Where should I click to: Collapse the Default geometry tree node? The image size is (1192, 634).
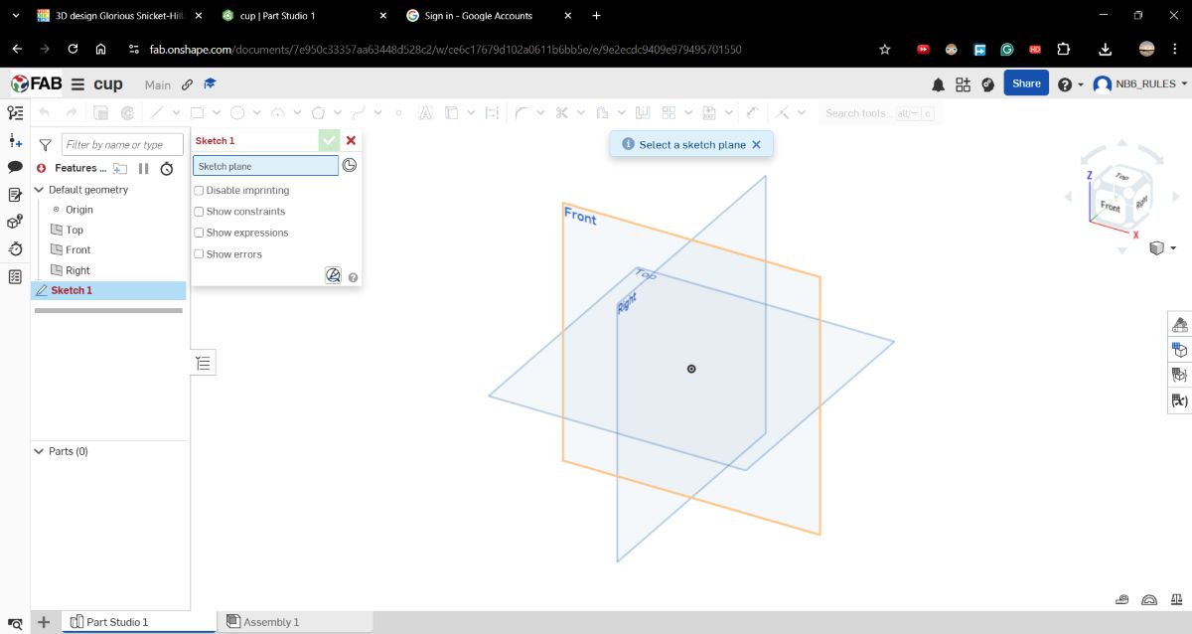click(x=39, y=190)
